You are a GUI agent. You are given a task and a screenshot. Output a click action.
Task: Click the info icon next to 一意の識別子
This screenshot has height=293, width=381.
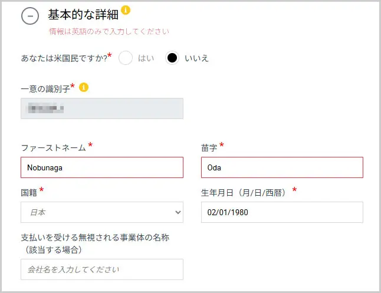click(84, 87)
